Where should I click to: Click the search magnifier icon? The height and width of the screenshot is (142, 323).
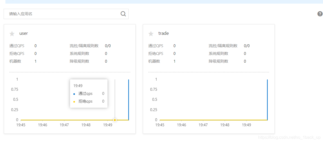[x=123, y=14]
